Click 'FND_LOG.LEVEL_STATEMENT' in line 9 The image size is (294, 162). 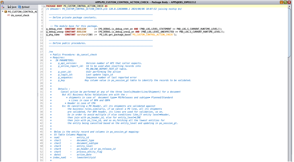[156, 29]
